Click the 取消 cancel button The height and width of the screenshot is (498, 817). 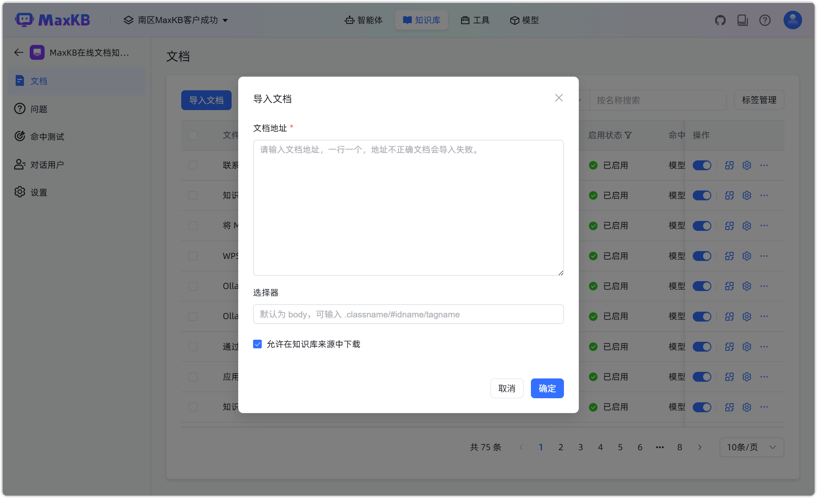[x=507, y=388]
